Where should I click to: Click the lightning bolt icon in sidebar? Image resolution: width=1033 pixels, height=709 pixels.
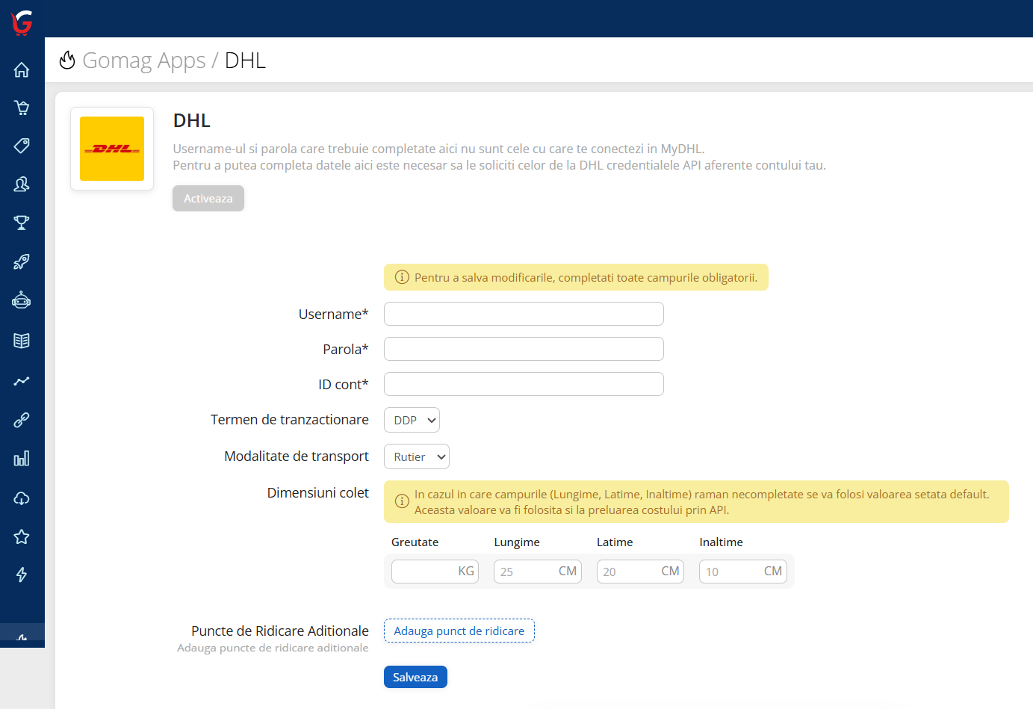click(22, 575)
